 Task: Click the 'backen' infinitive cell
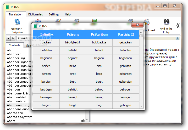pos(46,42)
